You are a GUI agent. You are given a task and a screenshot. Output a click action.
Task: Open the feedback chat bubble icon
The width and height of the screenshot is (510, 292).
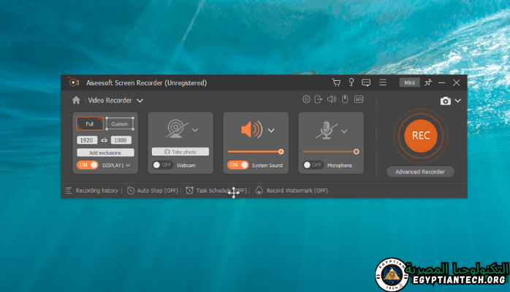point(366,83)
